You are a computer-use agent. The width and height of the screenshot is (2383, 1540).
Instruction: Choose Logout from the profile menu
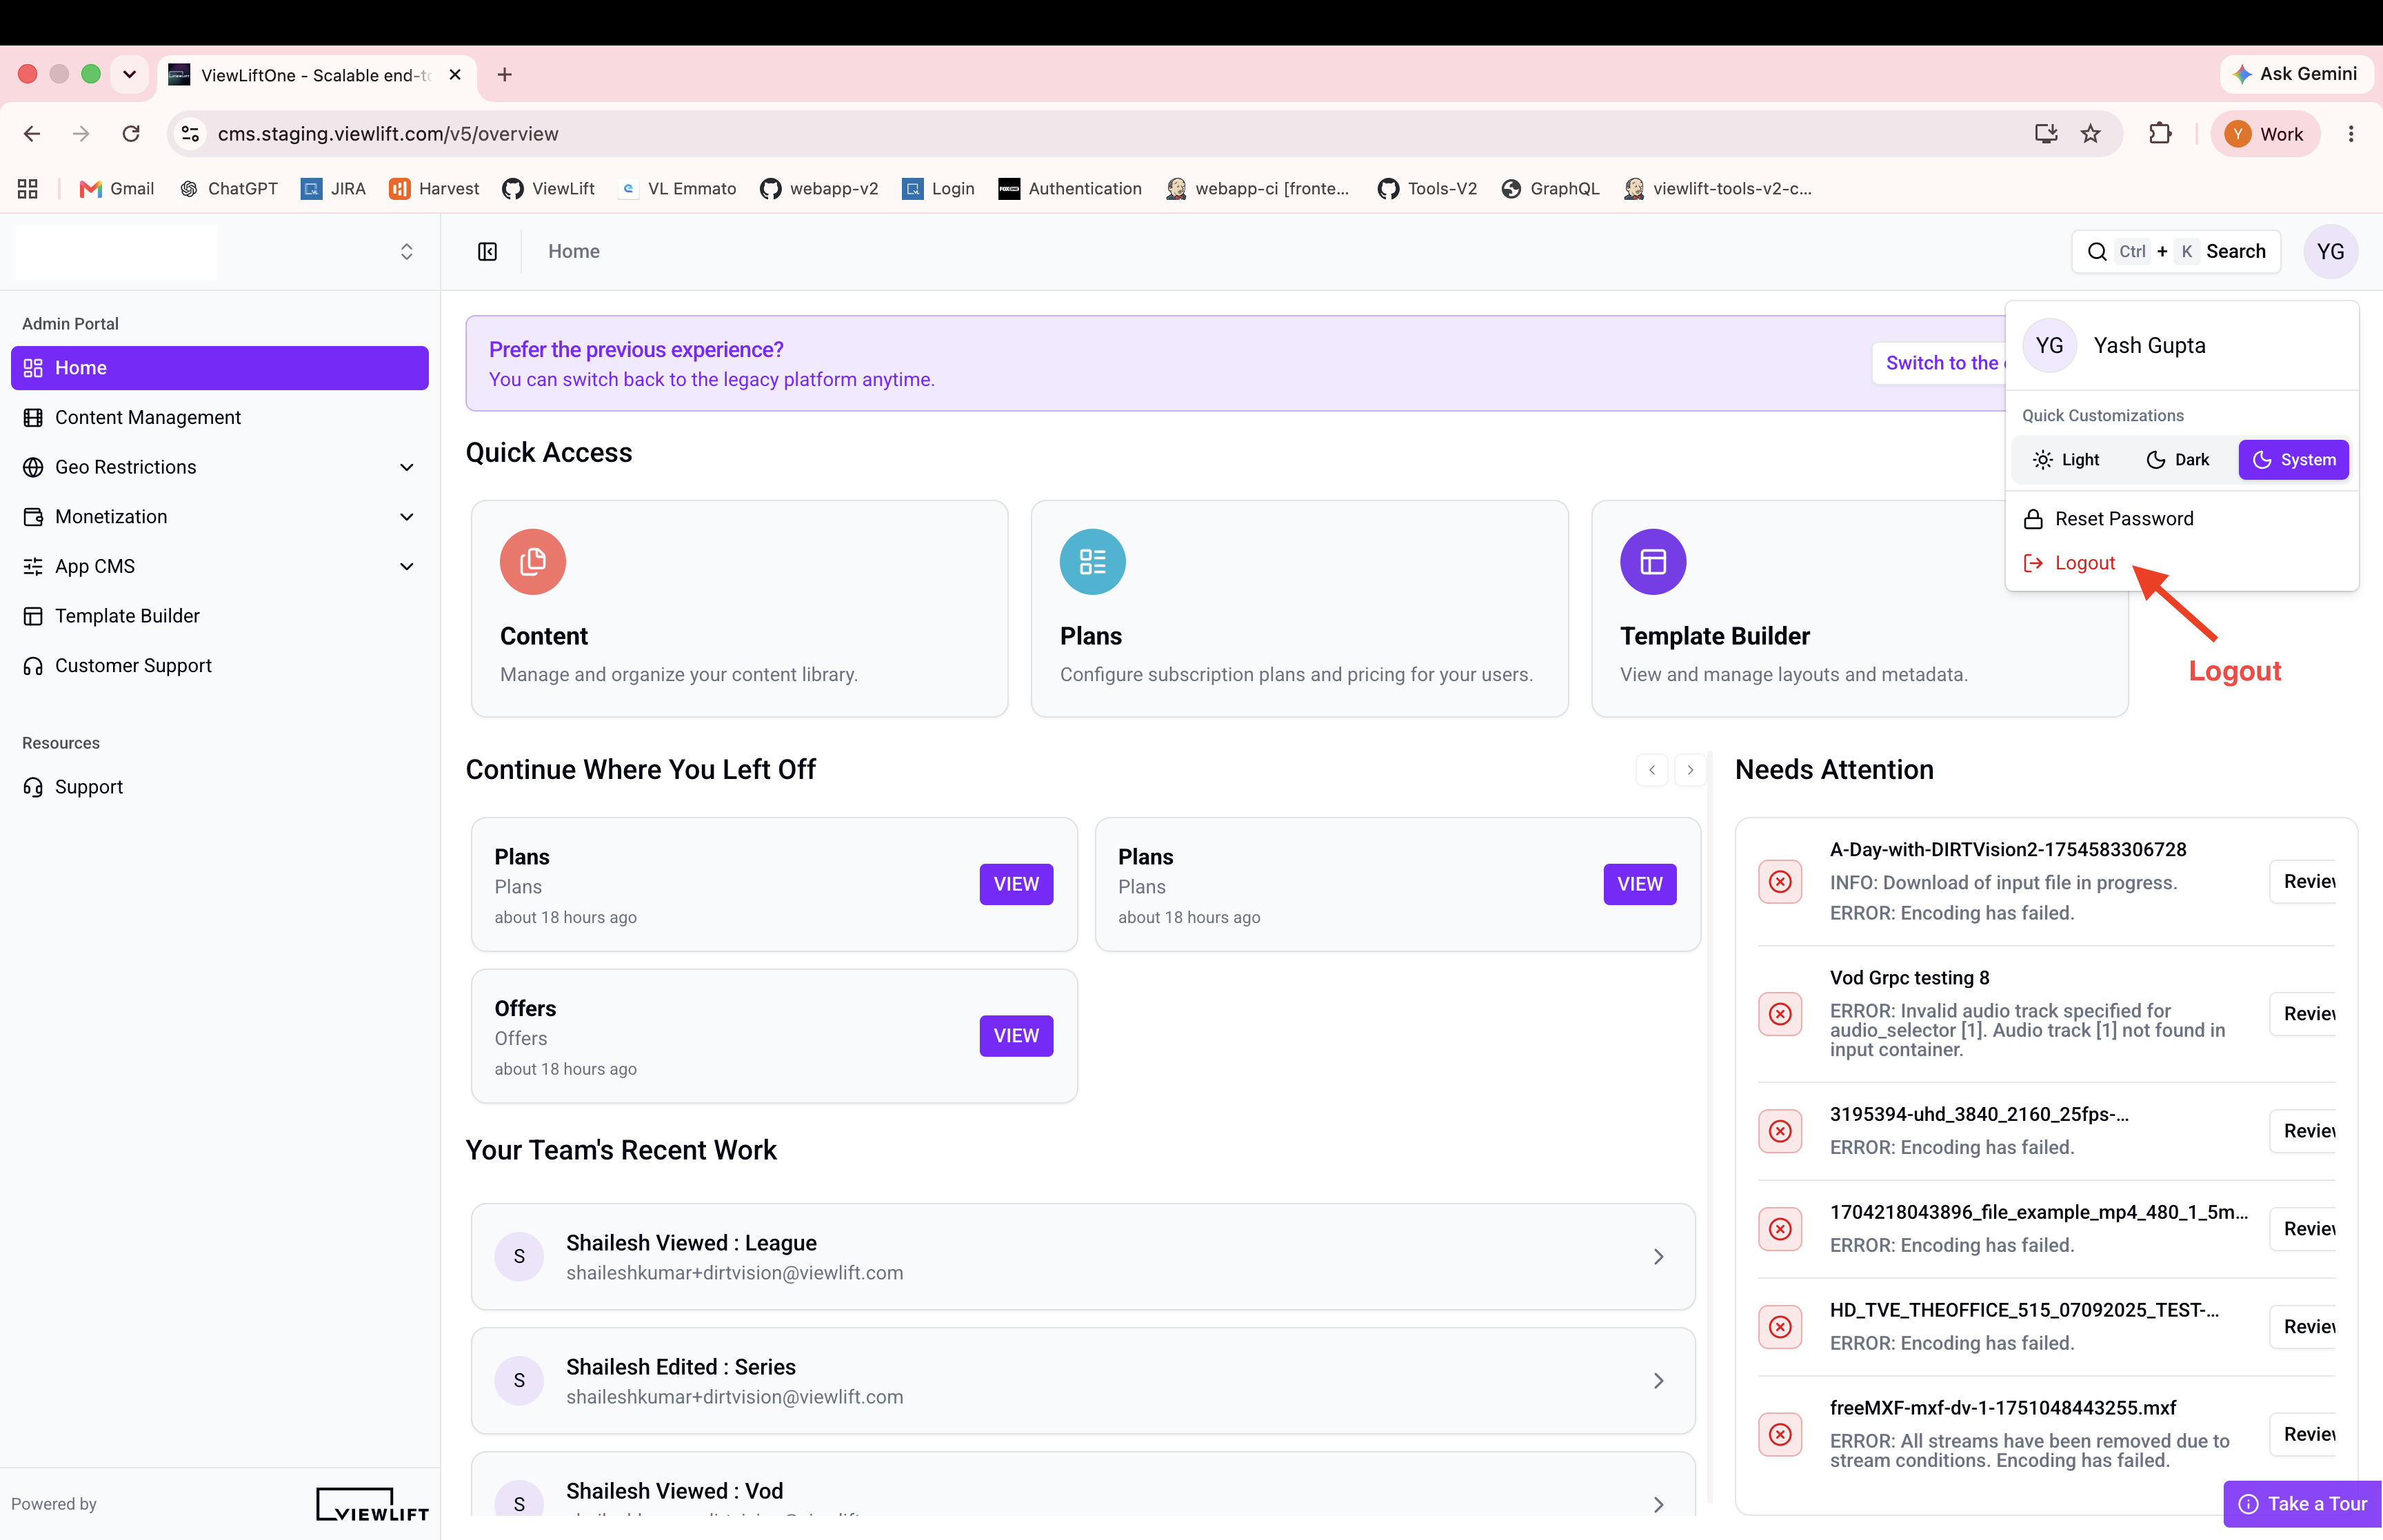tap(2181, 563)
